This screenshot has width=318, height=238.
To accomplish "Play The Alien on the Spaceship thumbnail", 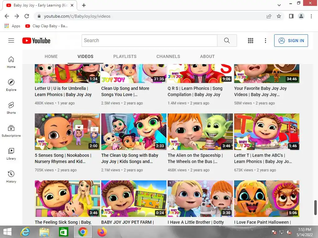I will tap(200, 132).
